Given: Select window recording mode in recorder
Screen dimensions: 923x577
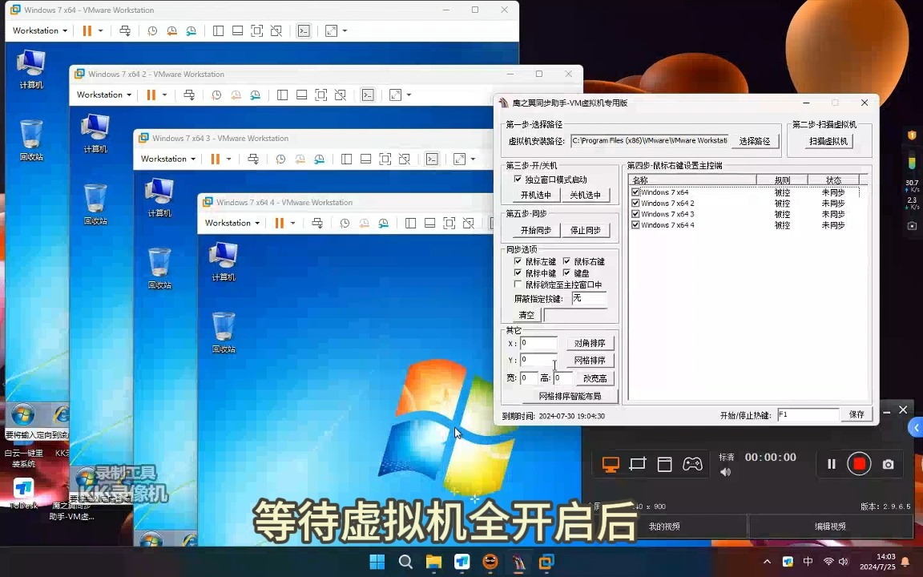Looking at the screenshot, I should (664, 465).
